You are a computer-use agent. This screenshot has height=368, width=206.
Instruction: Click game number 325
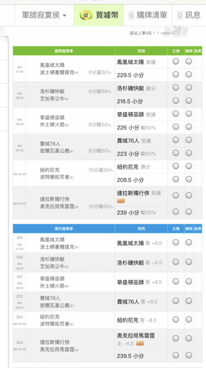(19, 257)
